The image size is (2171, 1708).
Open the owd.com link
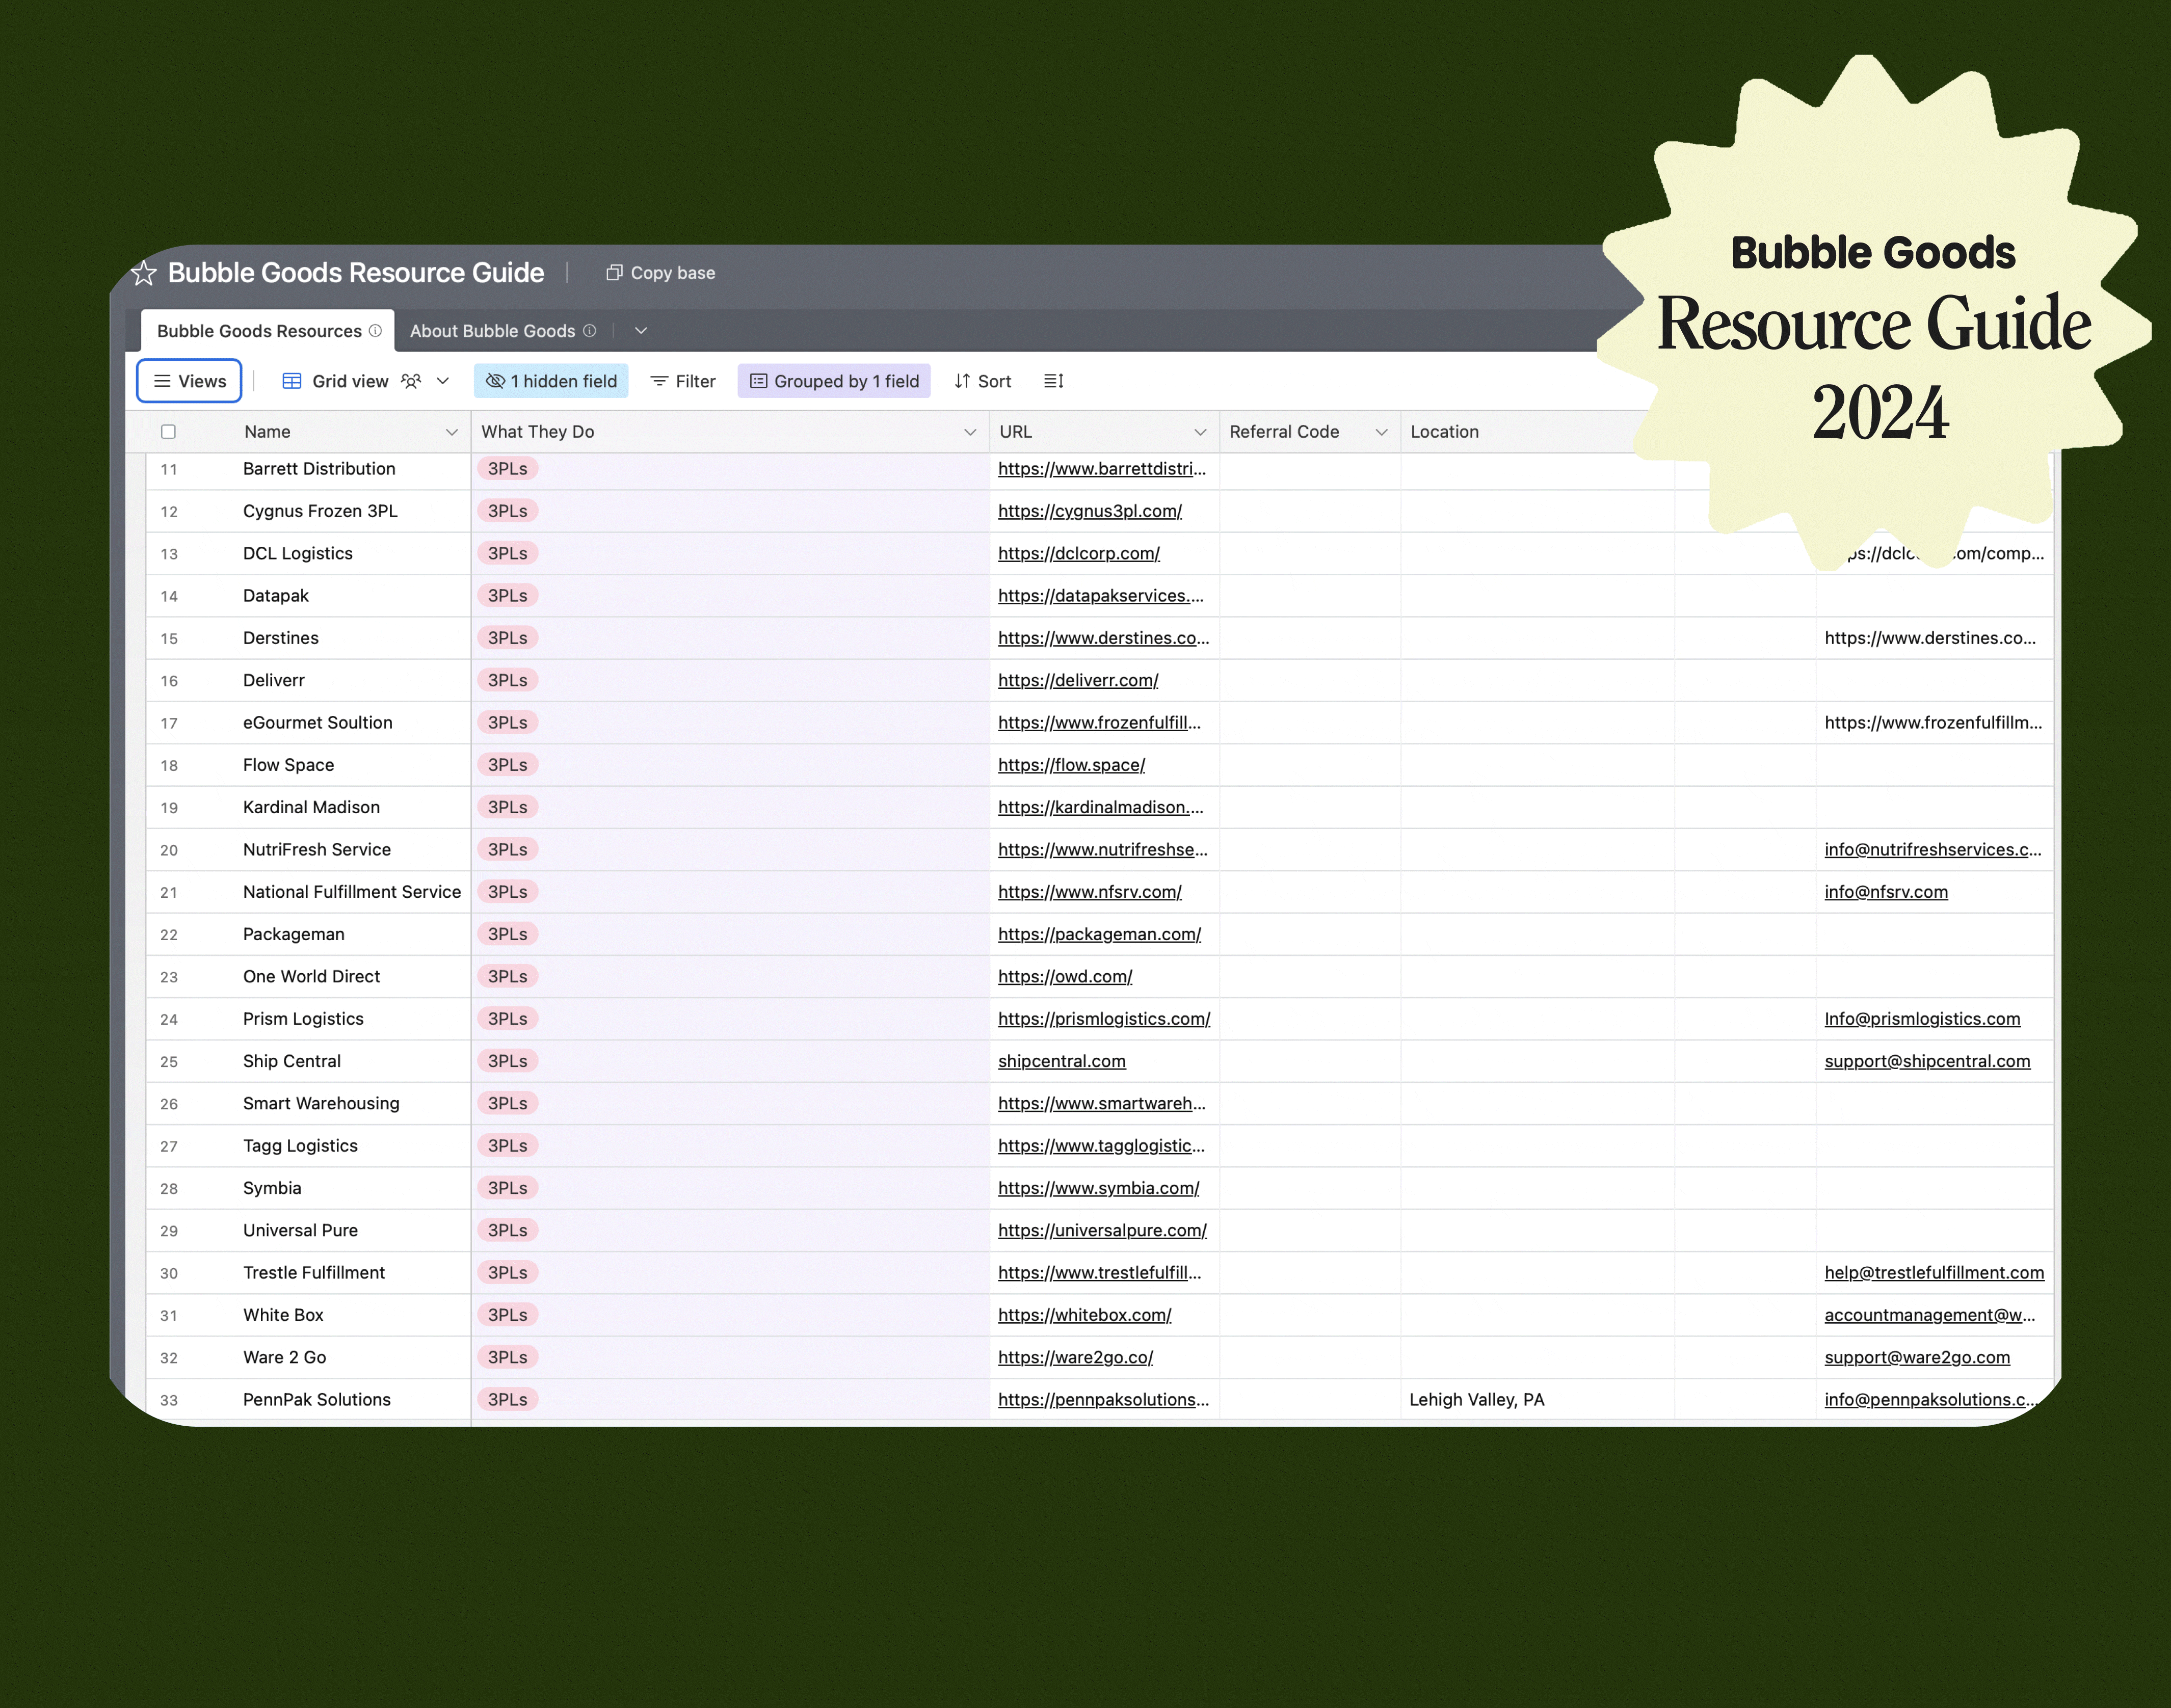tap(1065, 976)
